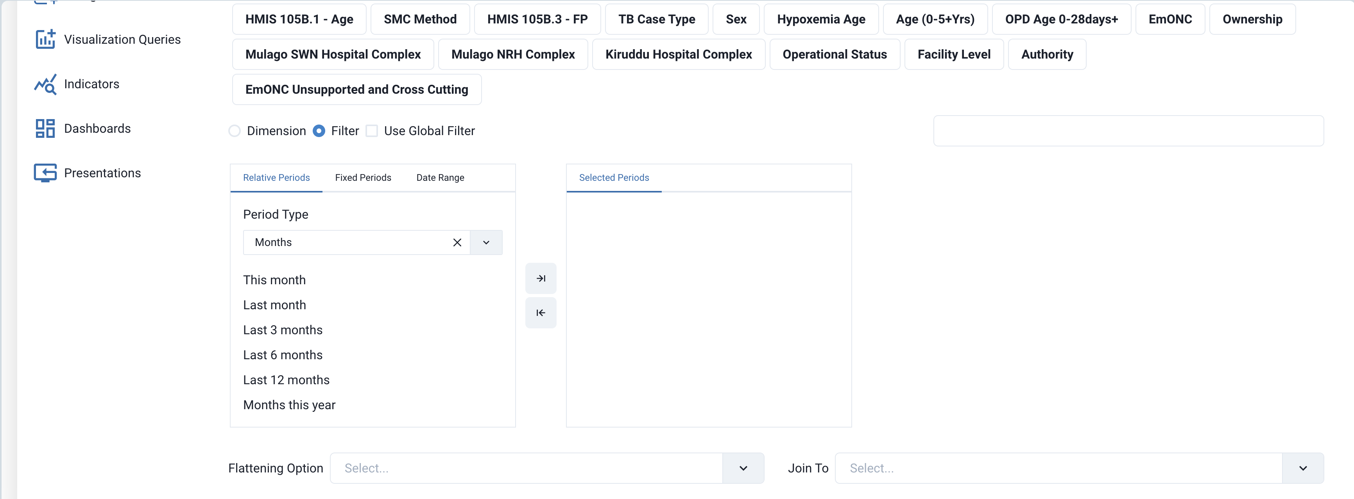This screenshot has height=499, width=1354.
Task: Choose the Authority button
Action: [1047, 55]
